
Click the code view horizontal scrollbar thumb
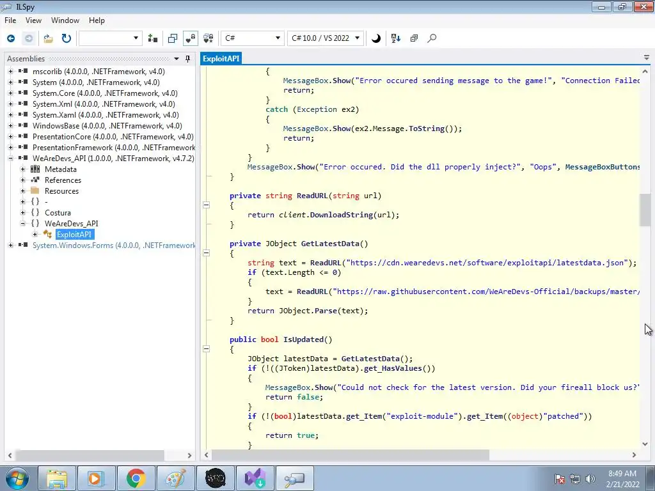[350, 455]
